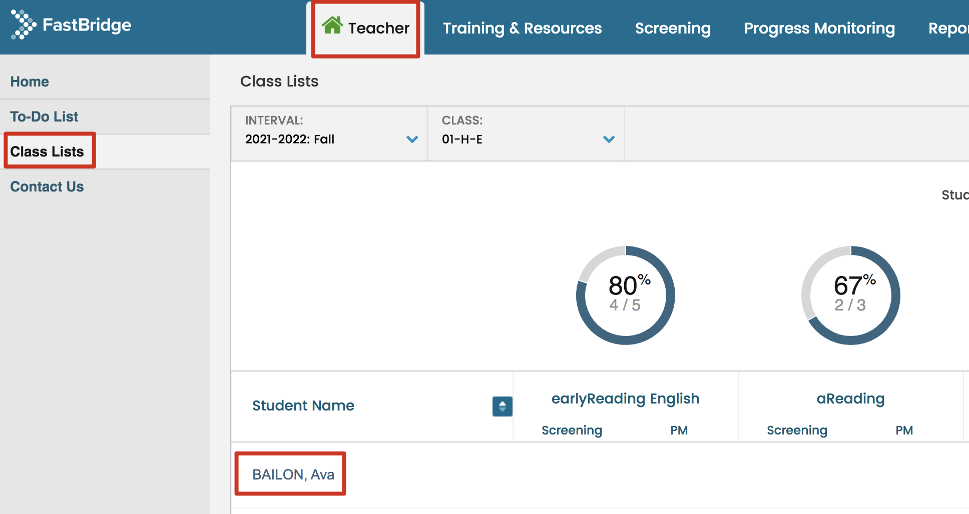Screen dimensions: 969x514
Task: Open the Screening menu
Action: [673, 28]
